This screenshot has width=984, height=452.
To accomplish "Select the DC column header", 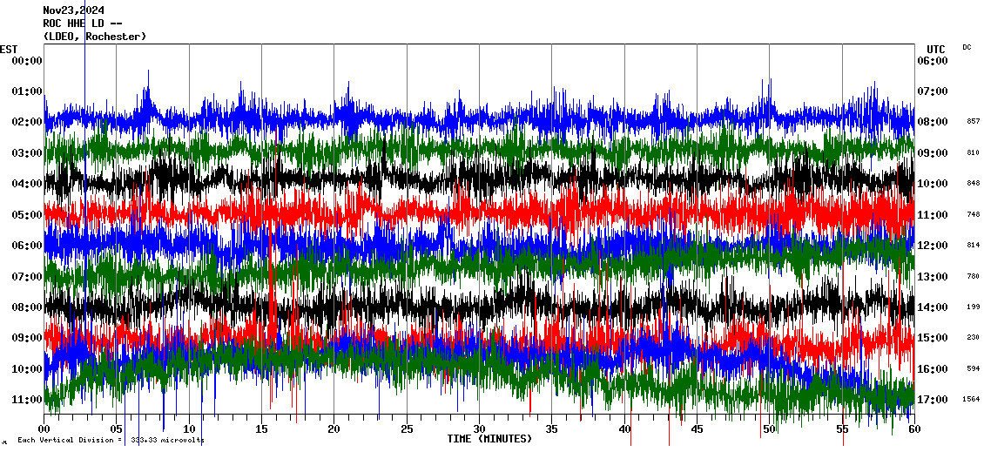I will tap(967, 47).
